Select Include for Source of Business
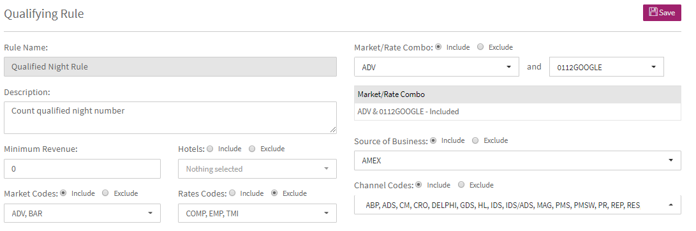The width and height of the screenshot is (696, 231). pos(433,140)
